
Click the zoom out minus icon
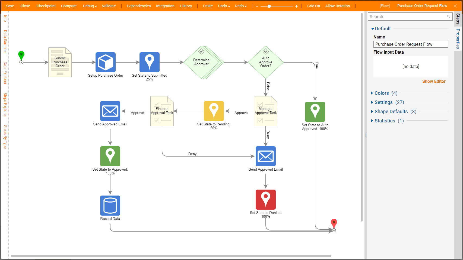coord(257,6)
